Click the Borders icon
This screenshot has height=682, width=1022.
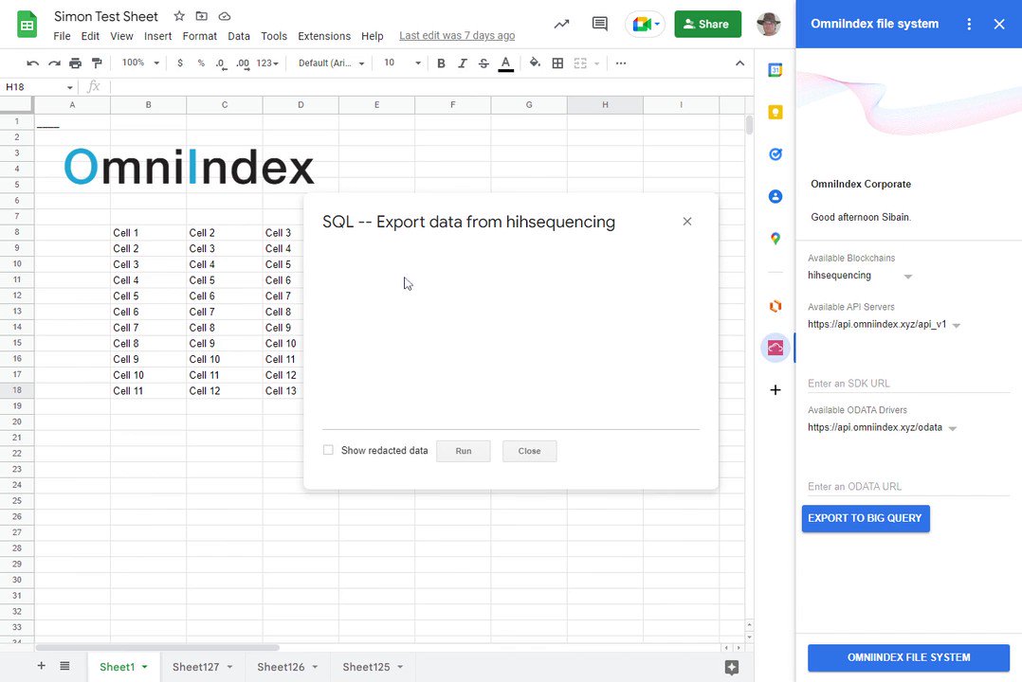pyautogui.click(x=557, y=63)
